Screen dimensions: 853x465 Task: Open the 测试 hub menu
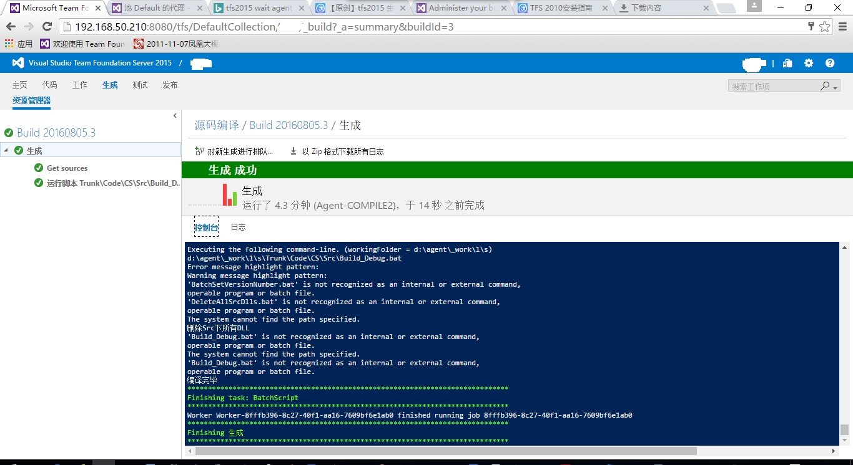click(140, 85)
